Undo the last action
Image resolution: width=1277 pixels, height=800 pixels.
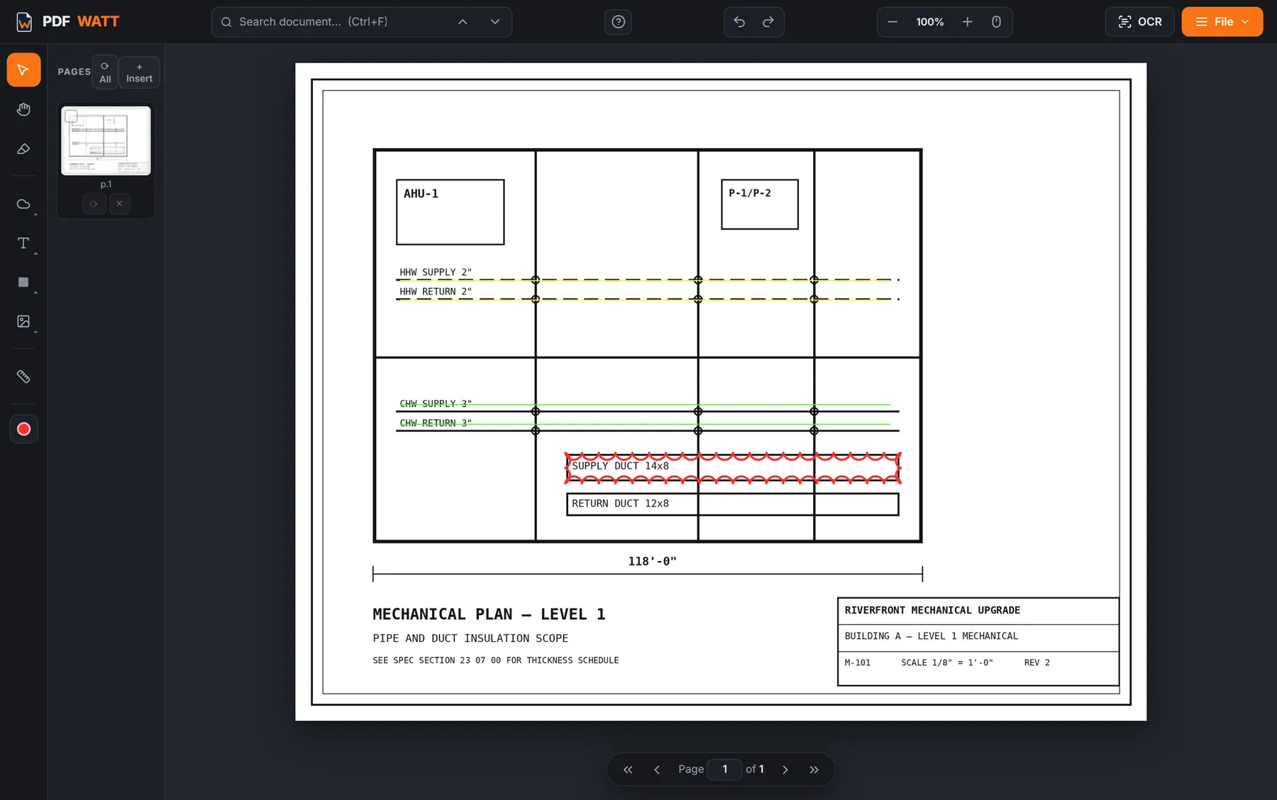pos(739,22)
